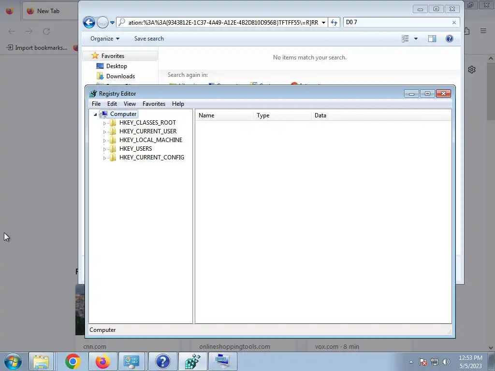Collapse the Computer root node
The height and width of the screenshot is (371, 495).
click(95, 114)
